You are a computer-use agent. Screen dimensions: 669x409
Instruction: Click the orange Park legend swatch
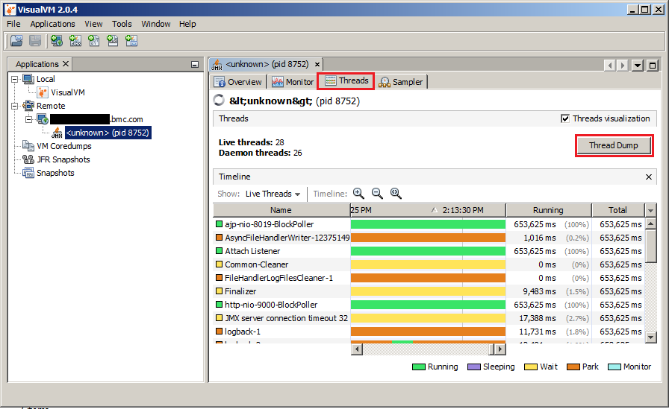573,367
